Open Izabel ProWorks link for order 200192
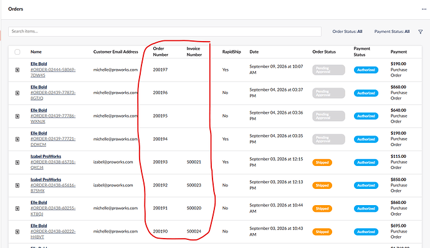This screenshot has height=248, width=430. point(45,180)
